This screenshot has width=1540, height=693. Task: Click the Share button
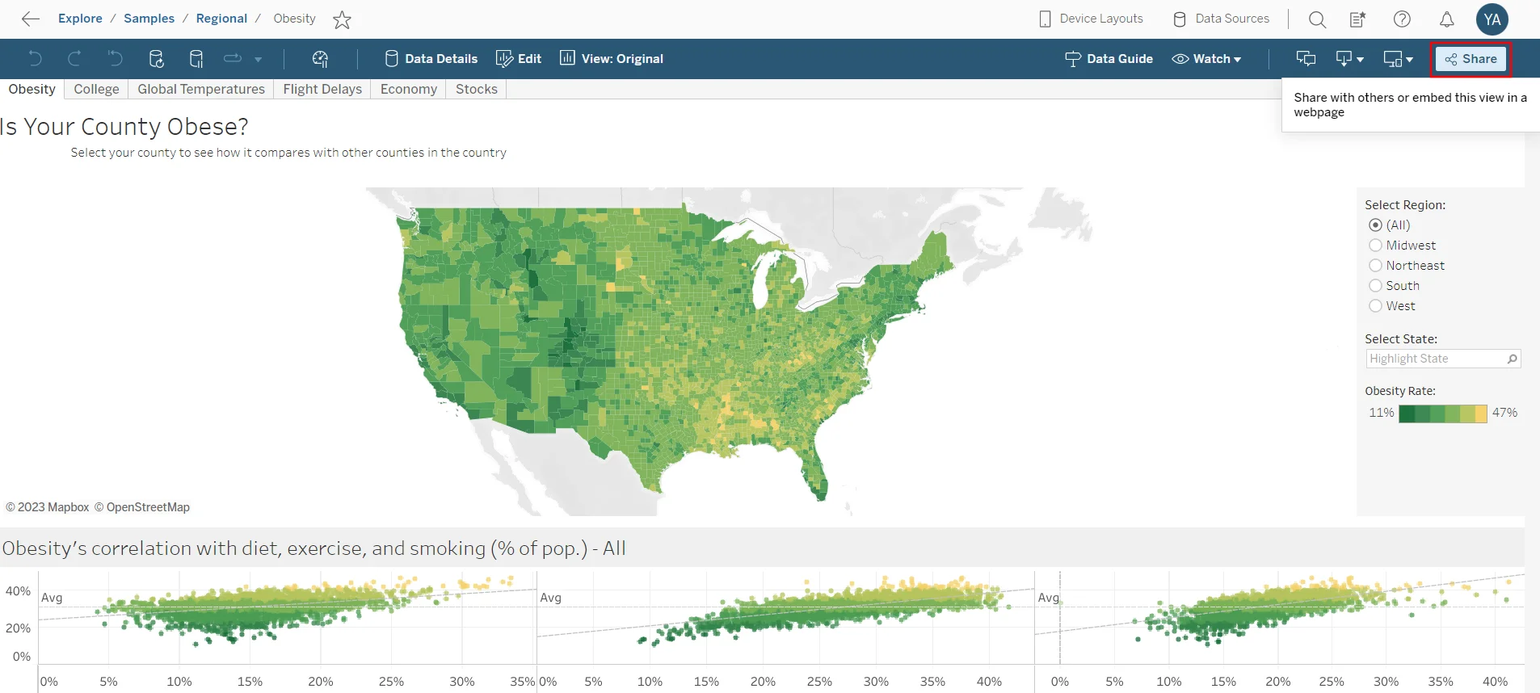point(1471,59)
